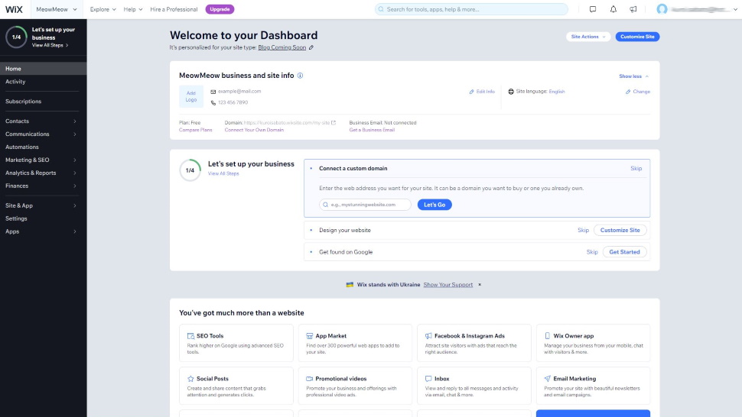Open the notifications bell icon
The image size is (742, 417).
(x=613, y=9)
